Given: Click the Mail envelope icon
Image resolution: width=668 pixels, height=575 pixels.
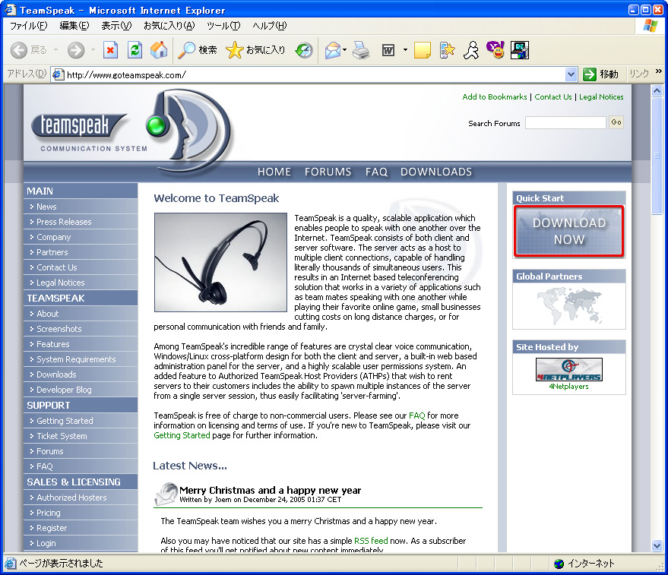Looking at the screenshot, I should click(x=333, y=50).
